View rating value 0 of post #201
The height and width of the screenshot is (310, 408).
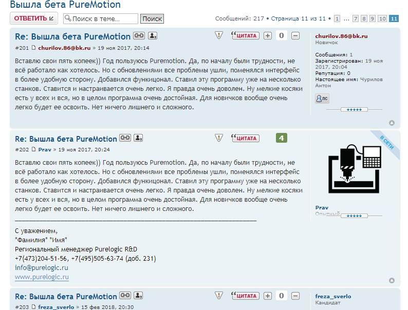[281, 35]
